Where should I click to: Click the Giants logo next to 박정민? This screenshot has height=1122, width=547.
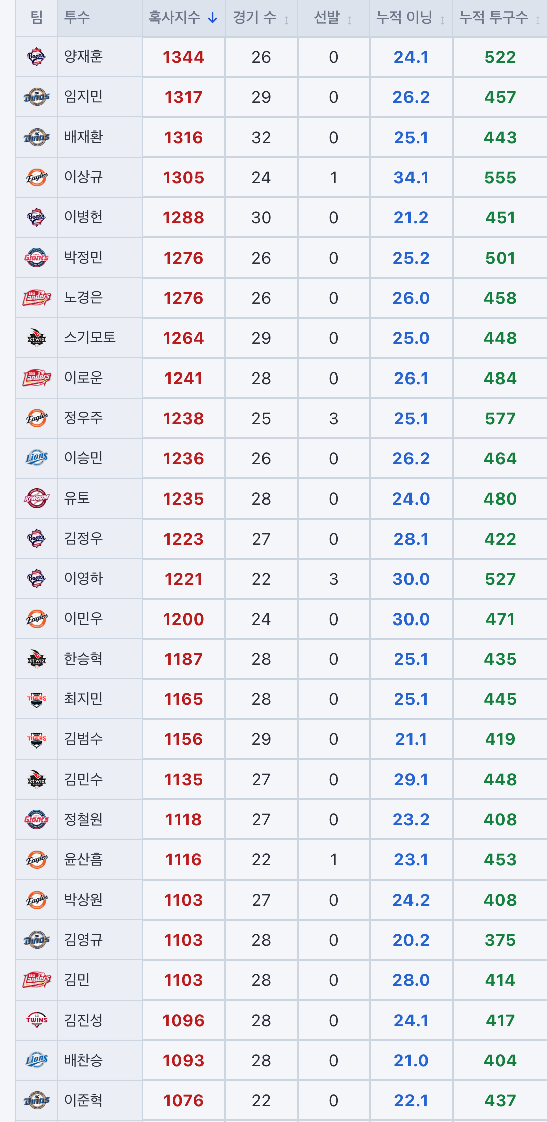pos(37,258)
